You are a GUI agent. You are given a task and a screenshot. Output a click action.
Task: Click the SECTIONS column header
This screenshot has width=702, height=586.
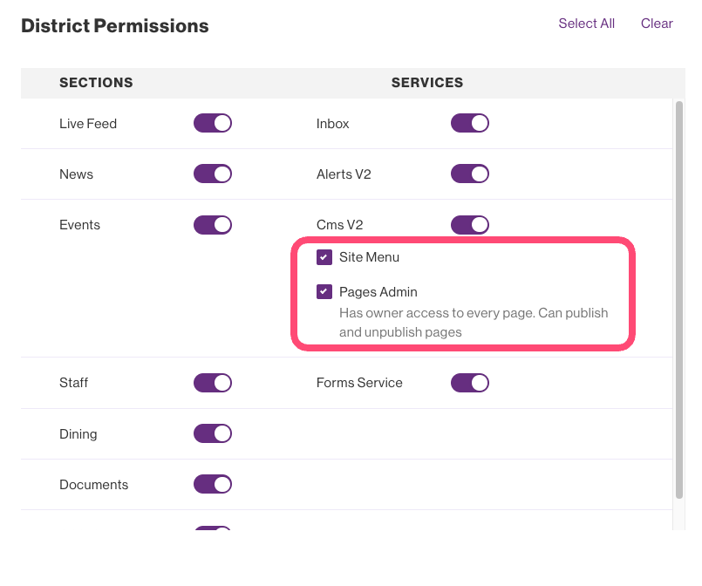click(x=96, y=83)
